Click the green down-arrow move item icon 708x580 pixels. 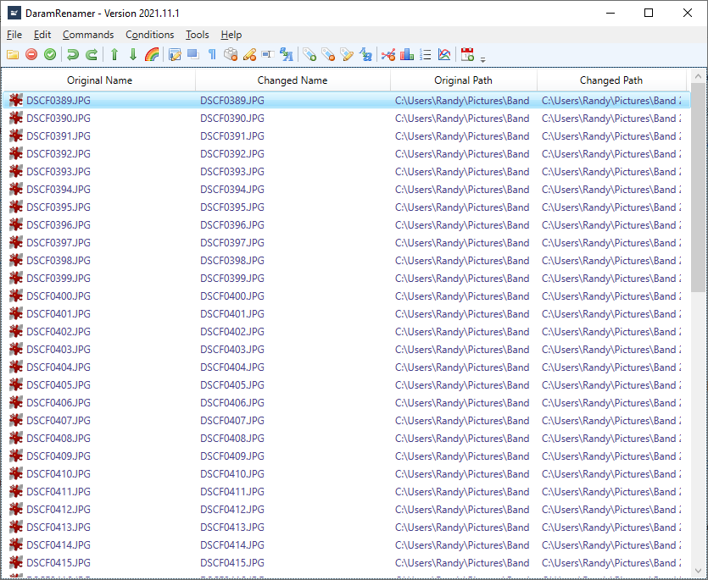tap(133, 54)
